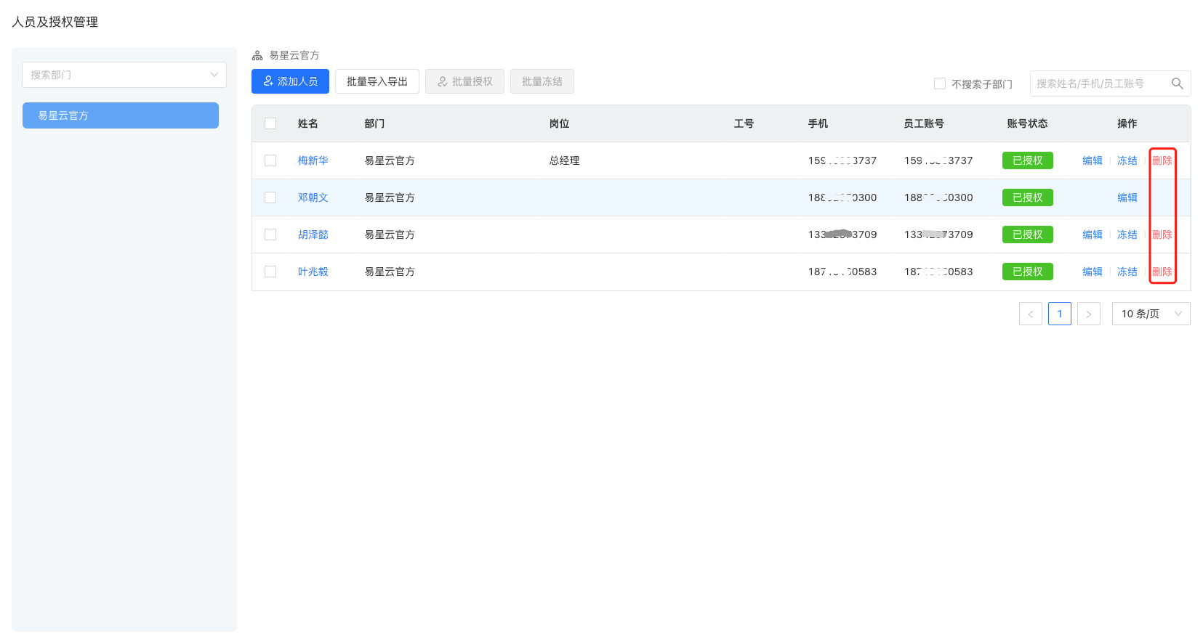Click the 添加人员 button
Viewport: 1203px width, 644px height.
click(x=290, y=81)
